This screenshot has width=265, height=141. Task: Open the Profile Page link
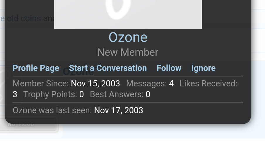[36, 68]
